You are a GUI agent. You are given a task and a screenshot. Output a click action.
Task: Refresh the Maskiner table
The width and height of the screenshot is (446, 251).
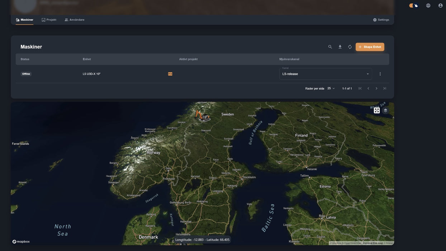(350, 47)
